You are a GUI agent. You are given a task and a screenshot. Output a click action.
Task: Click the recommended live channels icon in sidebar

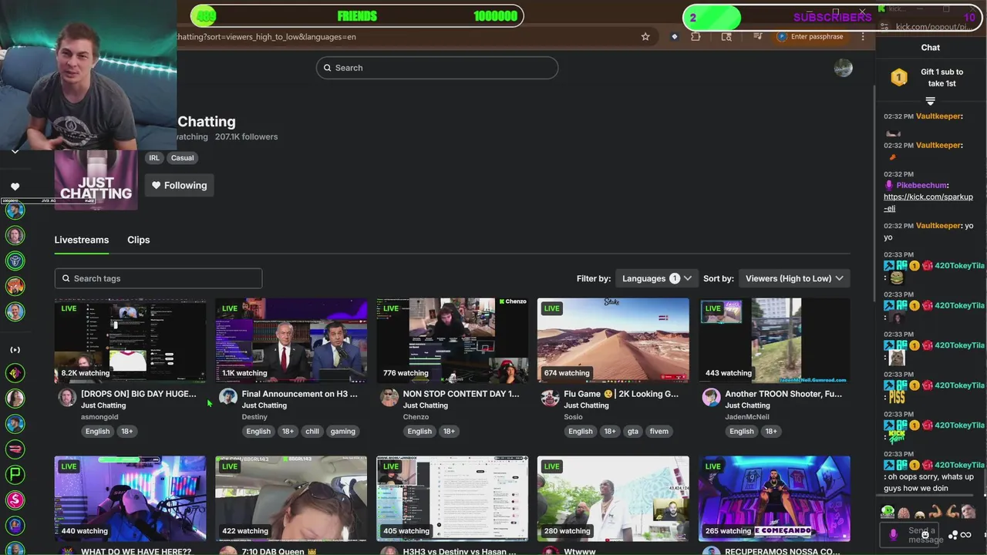point(15,350)
